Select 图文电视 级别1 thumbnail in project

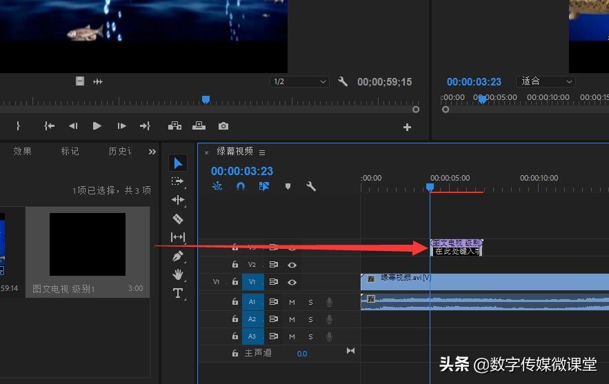[x=88, y=244]
